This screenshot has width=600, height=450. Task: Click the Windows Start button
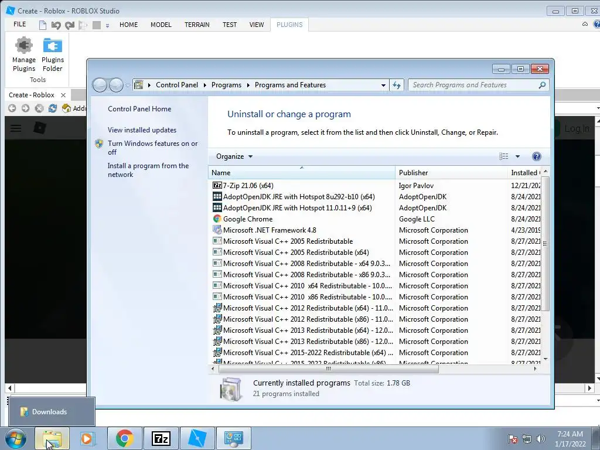[16, 438]
